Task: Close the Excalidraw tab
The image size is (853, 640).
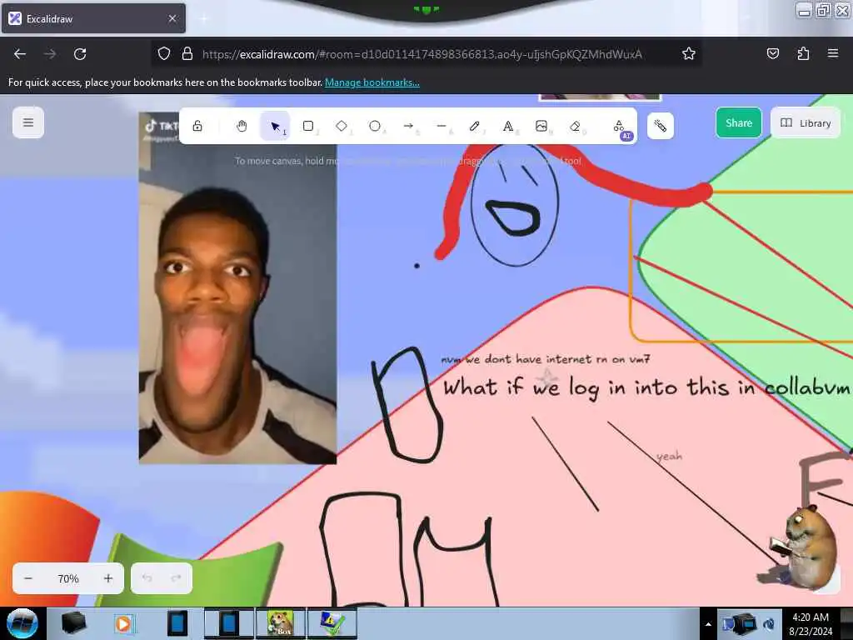Action: pos(172,18)
